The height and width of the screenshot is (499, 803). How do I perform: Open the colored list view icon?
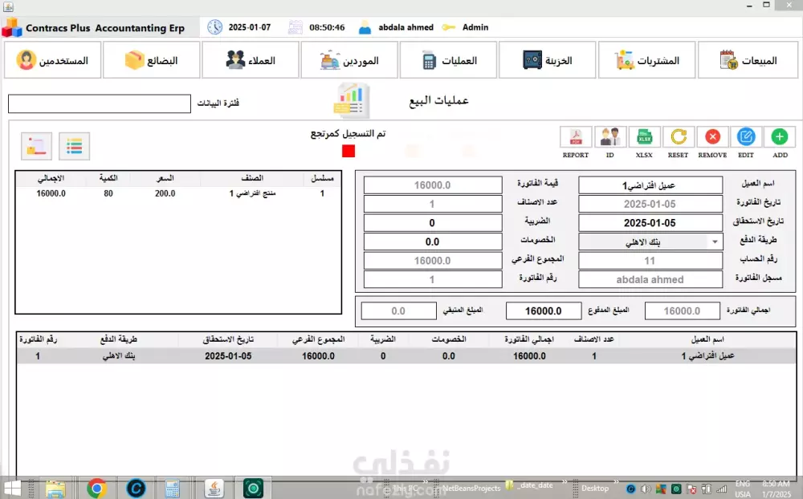click(x=75, y=146)
